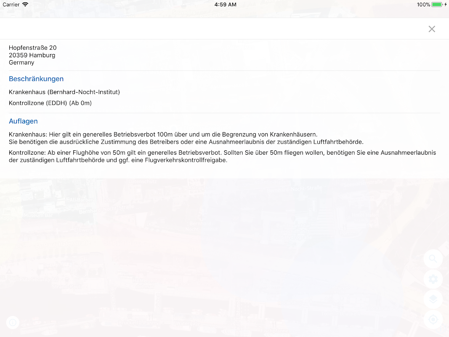The image size is (449, 337).
Task: Open the settings gear icon
Action: tap(433, 279)
